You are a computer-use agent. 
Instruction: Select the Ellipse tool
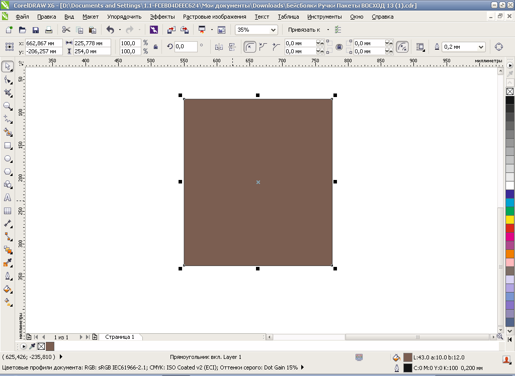click(8, 159)
